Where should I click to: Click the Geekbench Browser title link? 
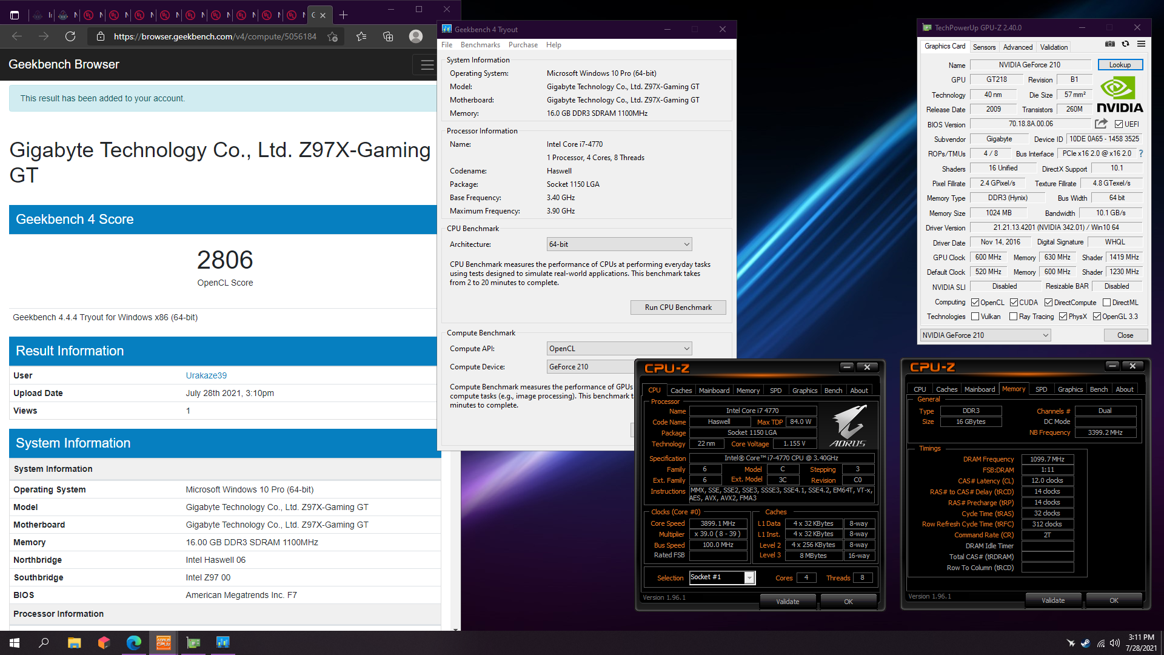click(64, 64)
